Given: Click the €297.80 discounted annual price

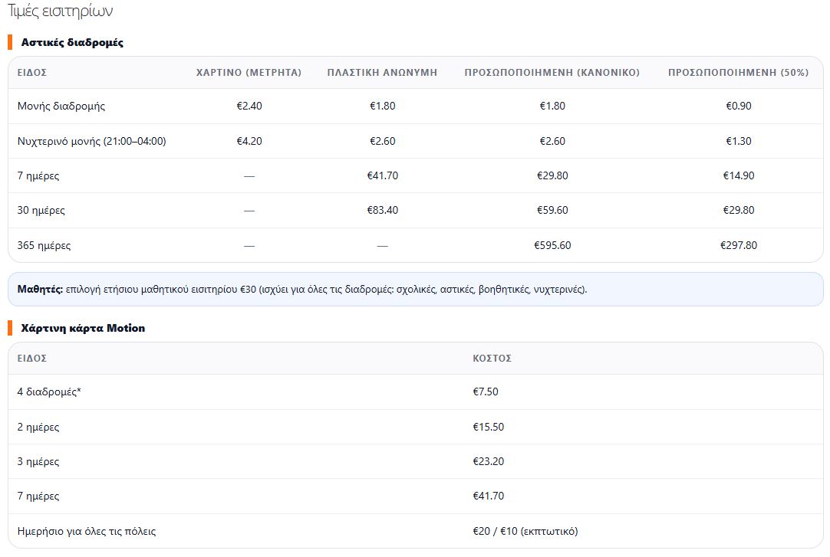Looking at the screenshot, I should (738, 245).
